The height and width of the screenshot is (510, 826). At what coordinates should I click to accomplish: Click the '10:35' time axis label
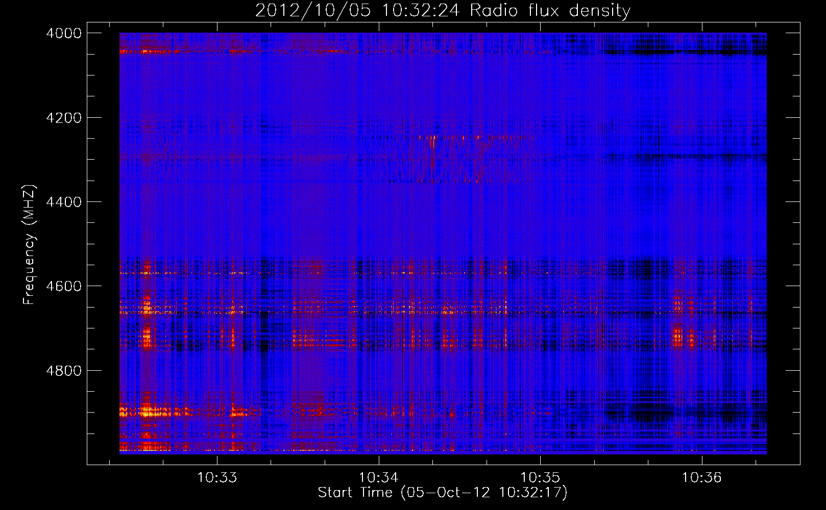[540, 477]
